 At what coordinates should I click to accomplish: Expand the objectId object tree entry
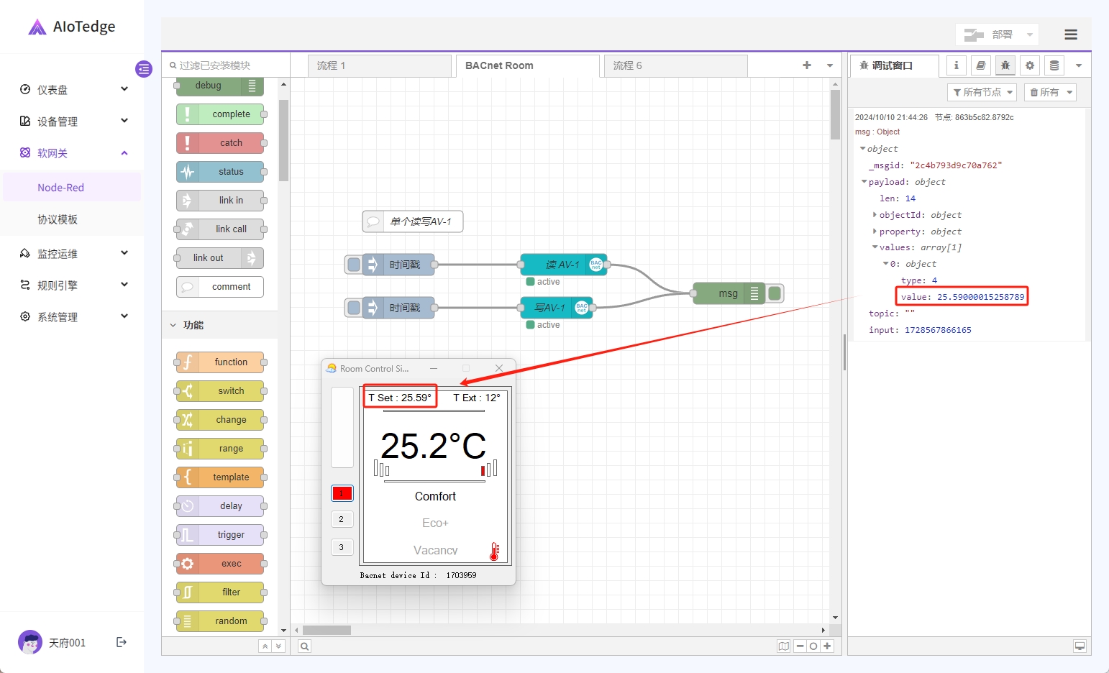point(875,215)
